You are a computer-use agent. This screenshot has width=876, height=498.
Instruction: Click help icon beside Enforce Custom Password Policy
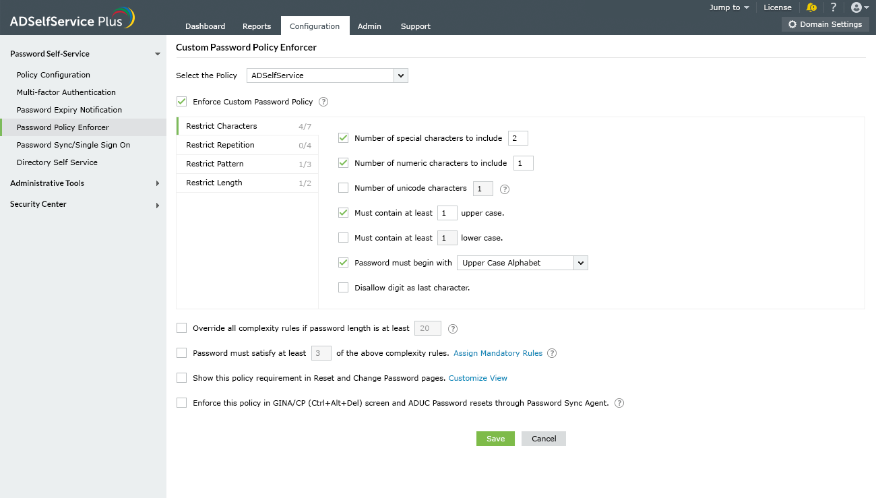coord(323,102)
